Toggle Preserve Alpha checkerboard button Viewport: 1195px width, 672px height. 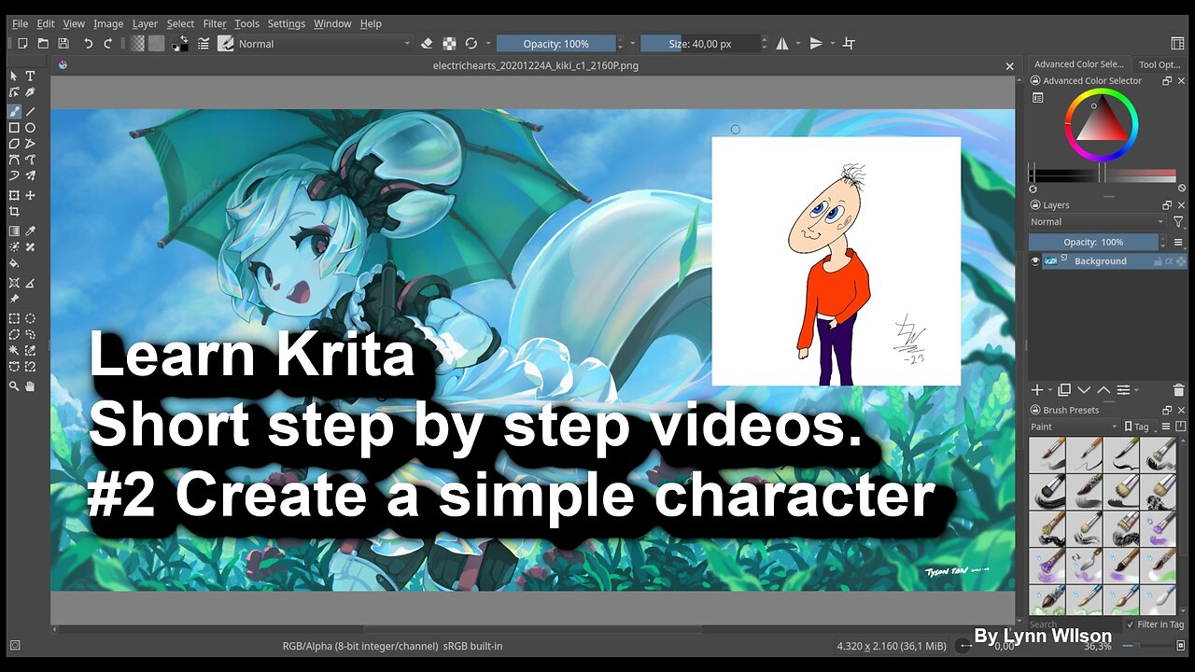pyautogui.click(x=449, y=43)
